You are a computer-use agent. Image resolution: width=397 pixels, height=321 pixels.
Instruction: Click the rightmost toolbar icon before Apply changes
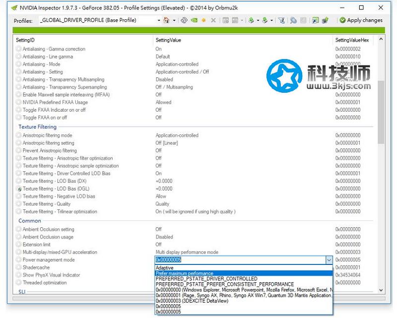click(x=325, y=20)
